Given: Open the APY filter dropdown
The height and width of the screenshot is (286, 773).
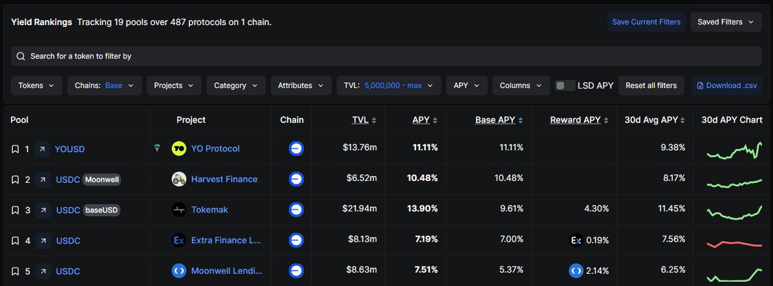Looking at the screenshot, I should [466, 85].
